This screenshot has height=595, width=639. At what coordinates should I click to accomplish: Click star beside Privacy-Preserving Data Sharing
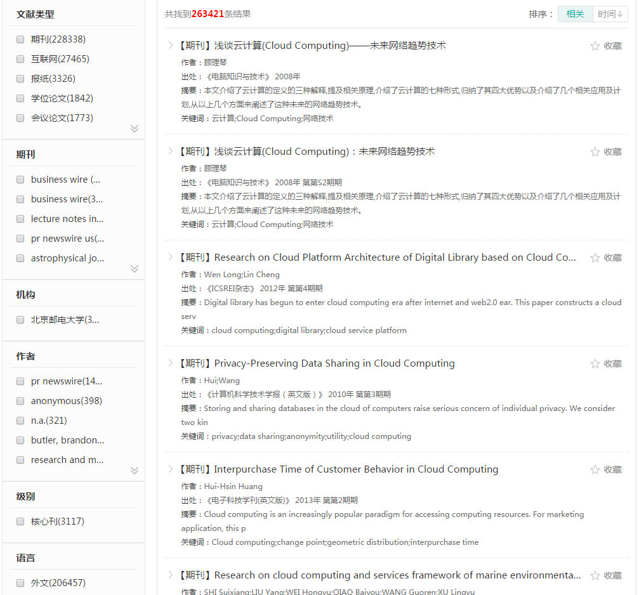pos(595,363)
